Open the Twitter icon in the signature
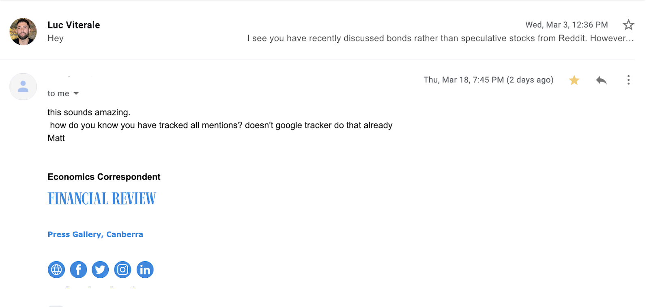This screenshot has height=307, width=649. 100,270
